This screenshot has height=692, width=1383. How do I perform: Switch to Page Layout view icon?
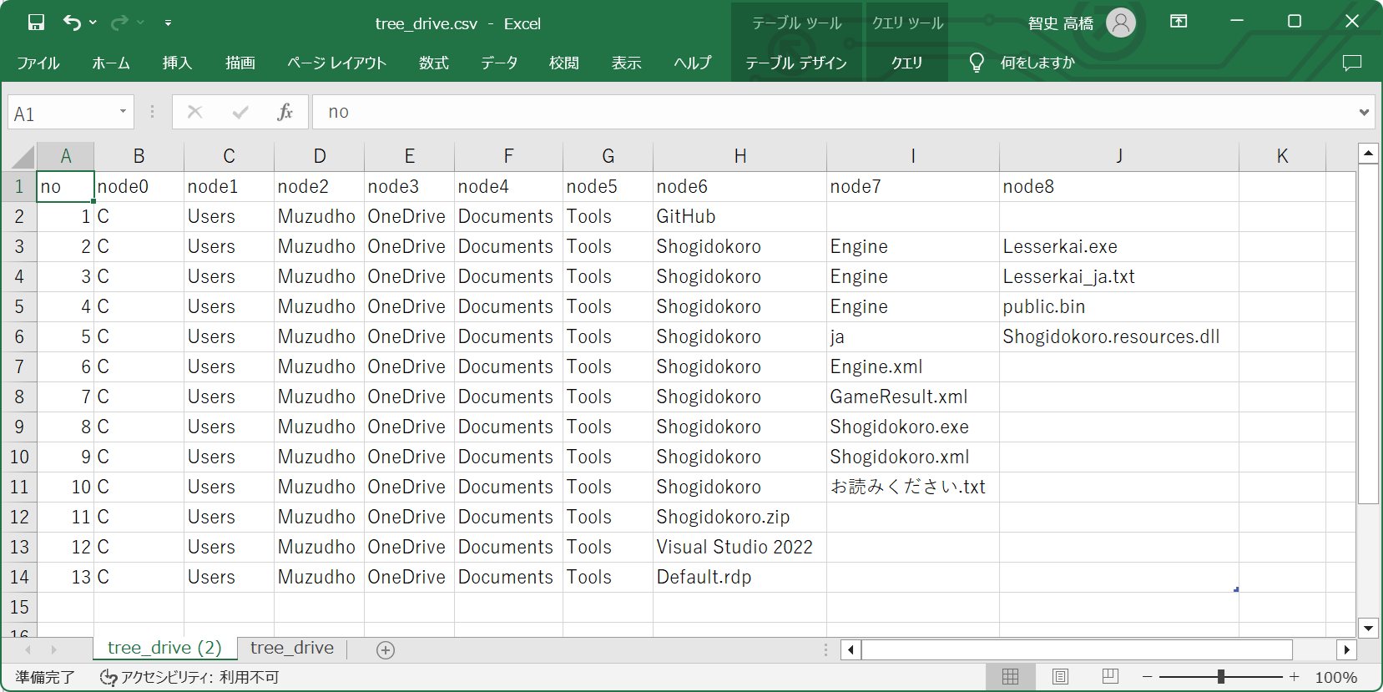pyautogui.click(x=1060, y=677)
